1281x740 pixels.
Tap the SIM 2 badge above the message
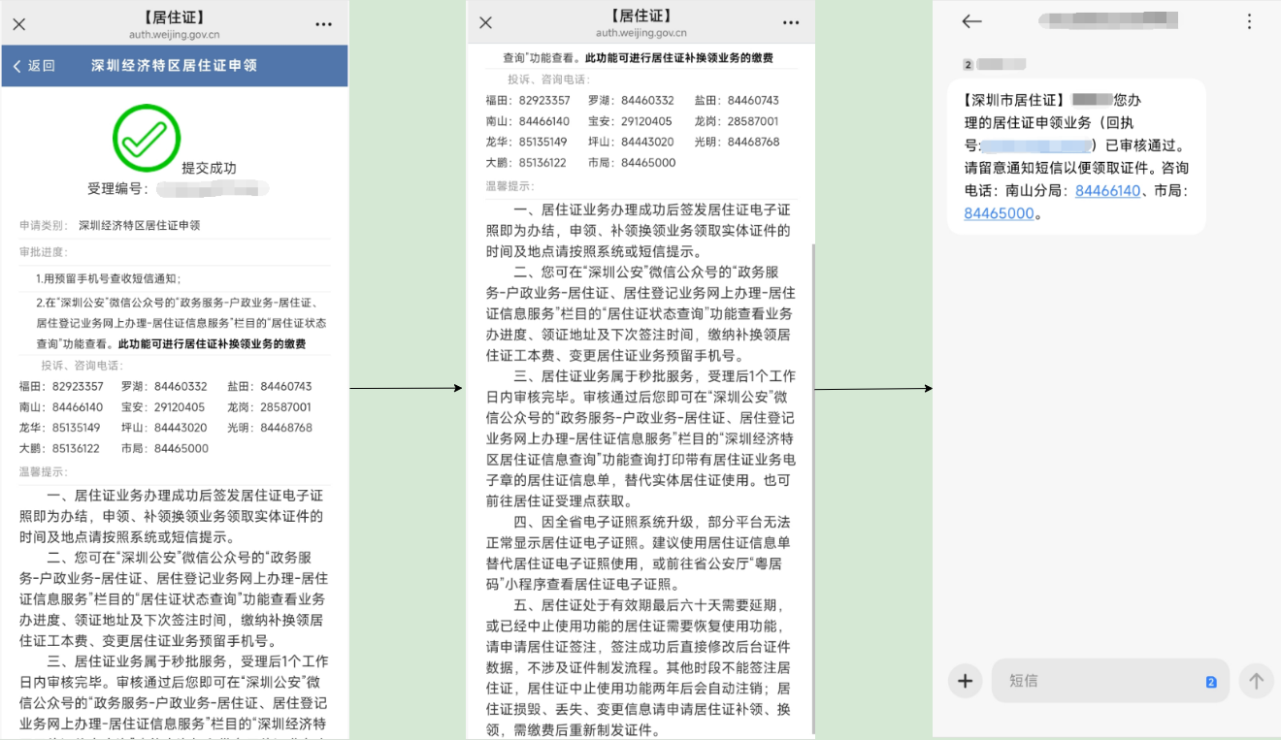coord(969,64)
